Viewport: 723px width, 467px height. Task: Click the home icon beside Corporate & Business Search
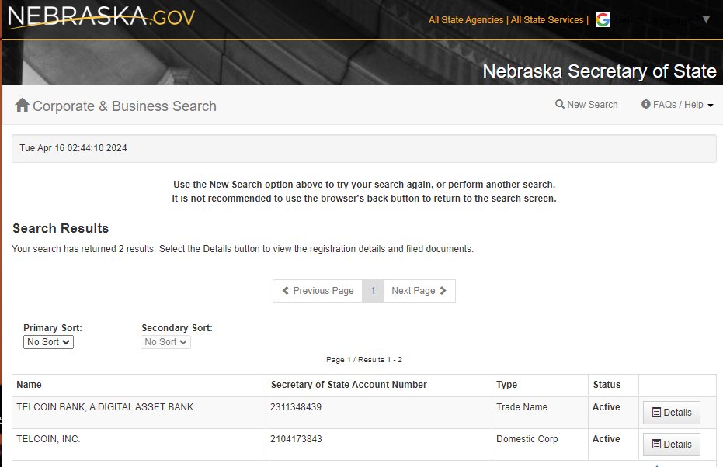[22, 105]
